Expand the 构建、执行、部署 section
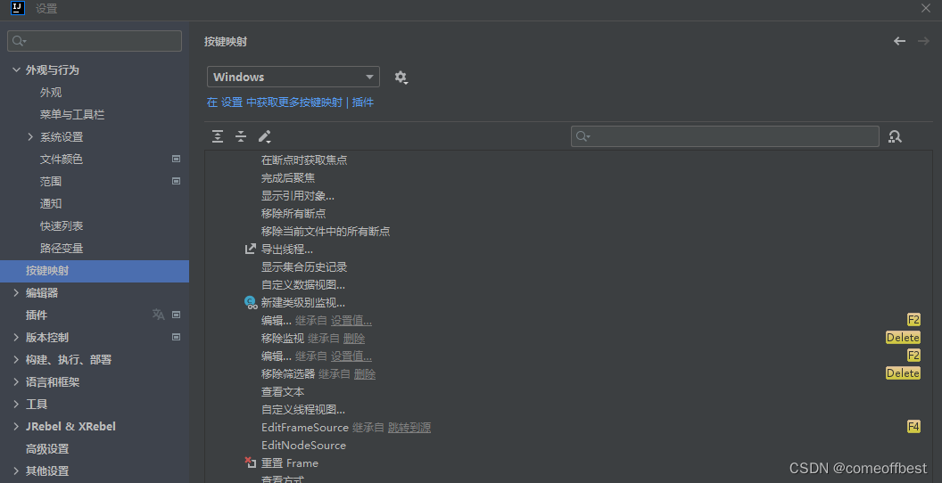This screenshot has height=483, width=942. point(16,359)
